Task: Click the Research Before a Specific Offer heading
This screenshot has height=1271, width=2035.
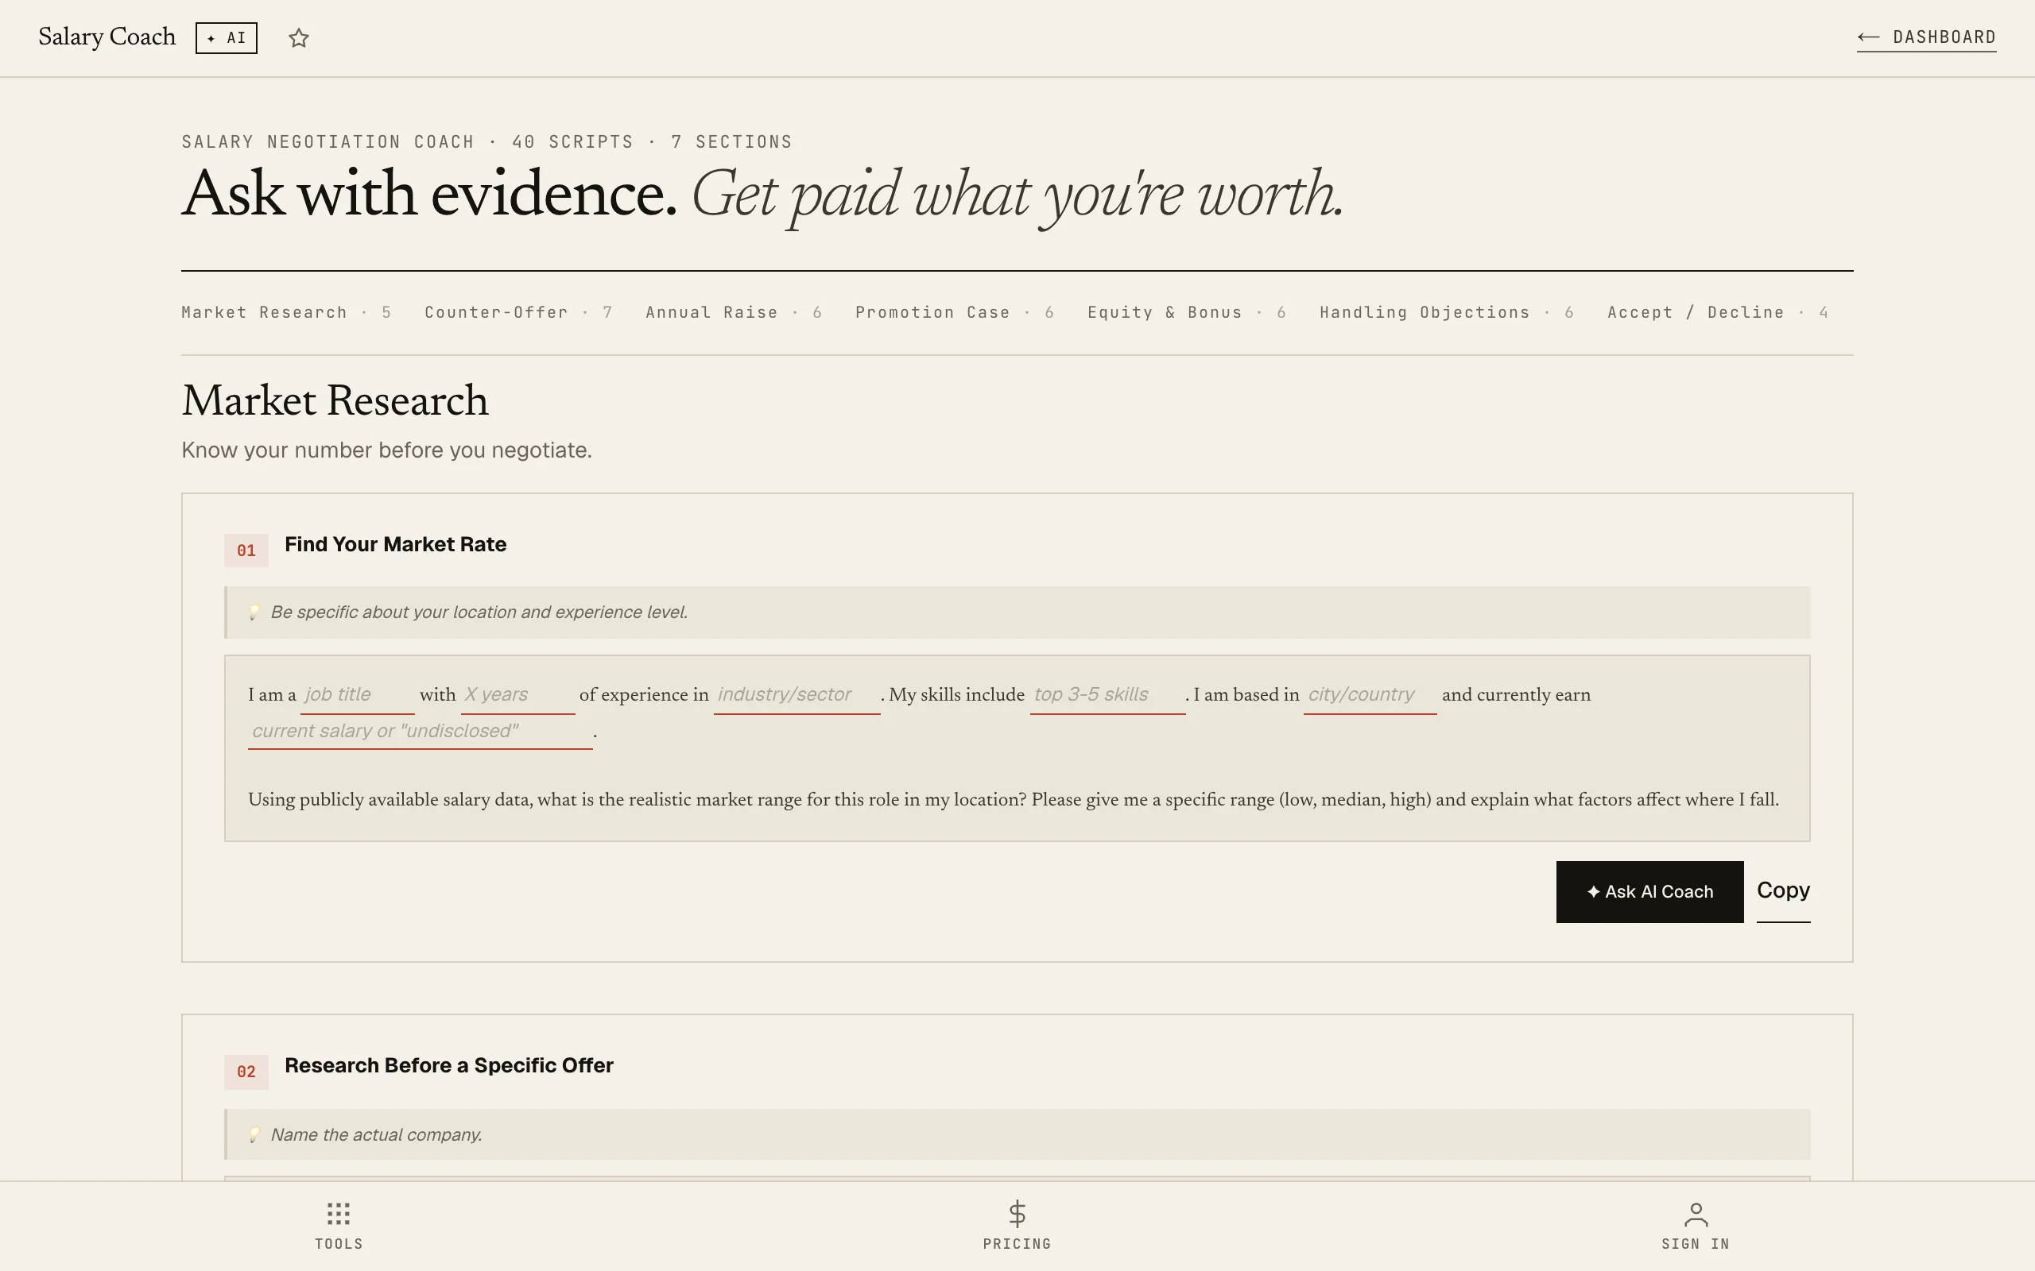Action: tap(449, 1066)
